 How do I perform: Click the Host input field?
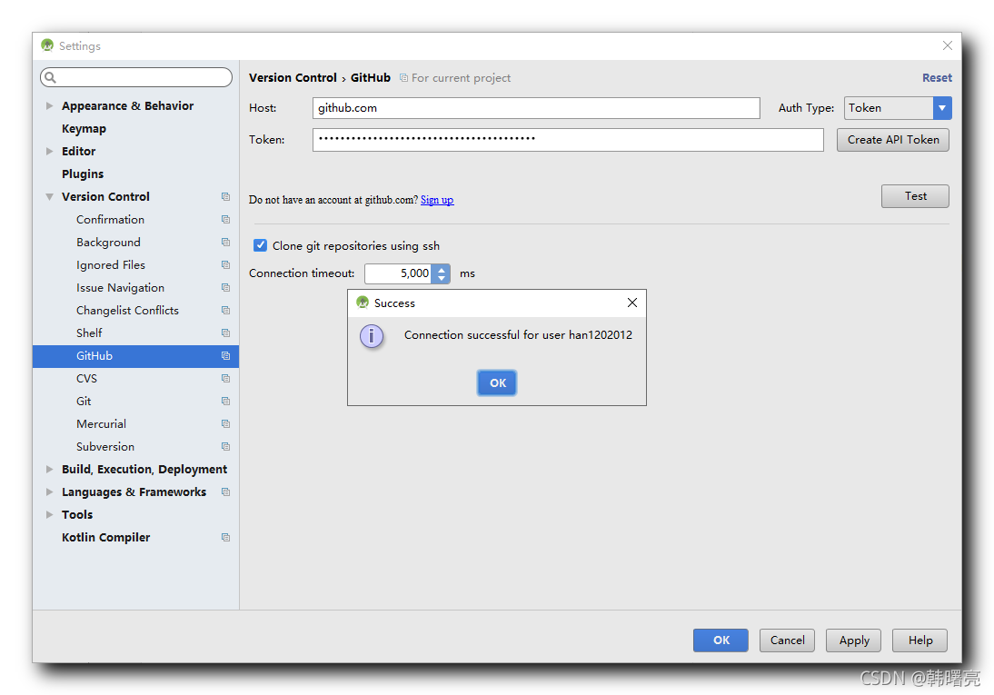point(536,108)
